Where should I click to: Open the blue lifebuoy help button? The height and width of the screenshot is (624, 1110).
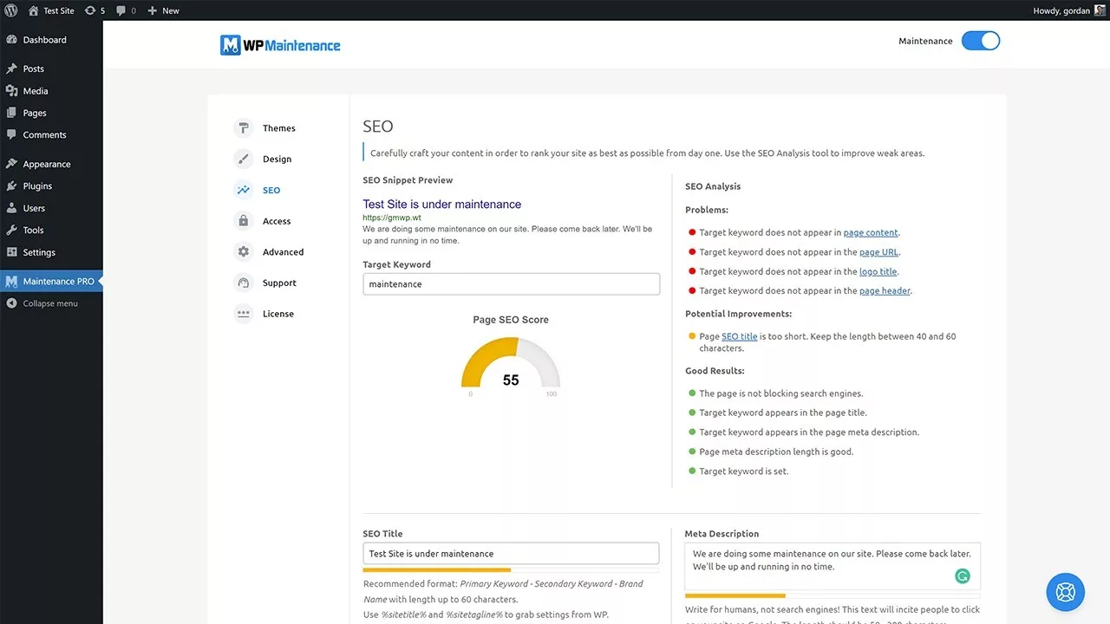point(1066,593)
